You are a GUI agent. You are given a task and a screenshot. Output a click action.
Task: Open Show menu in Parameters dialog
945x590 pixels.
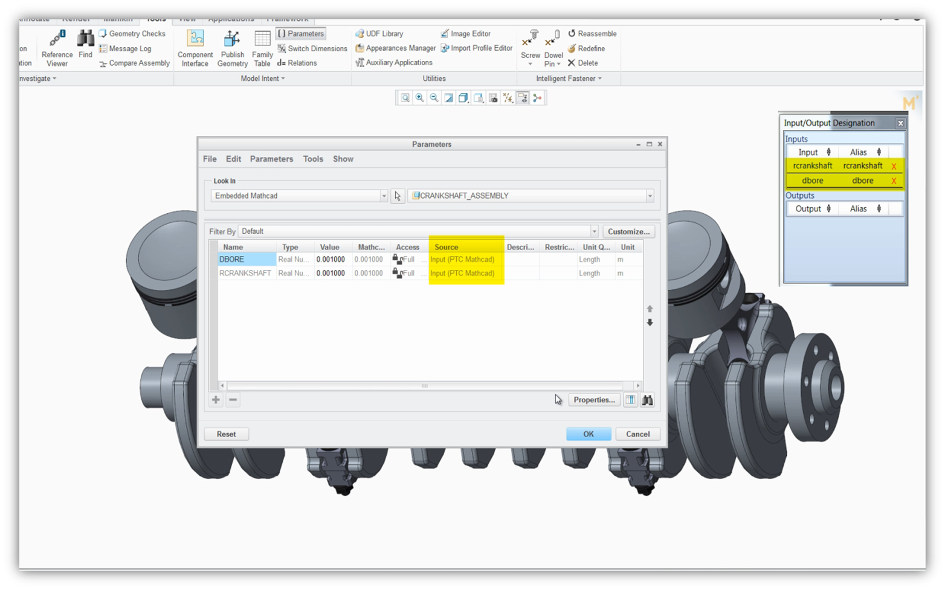click(x=343, y=159)
